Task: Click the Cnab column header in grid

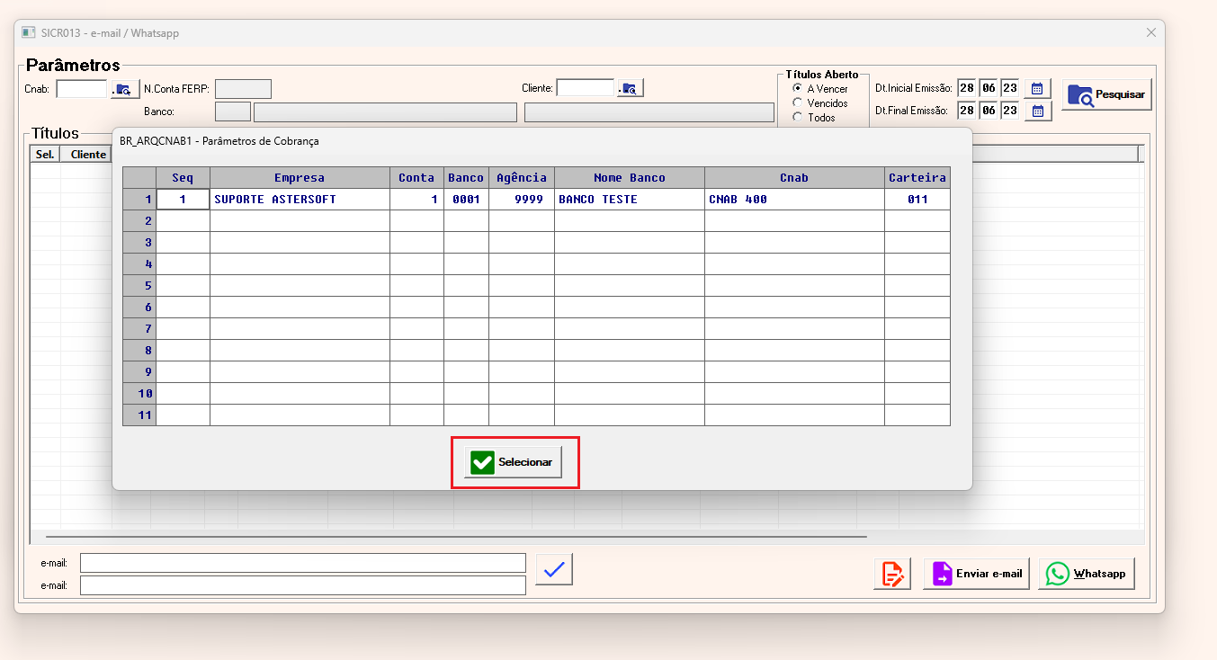Action: pos(794,178)
